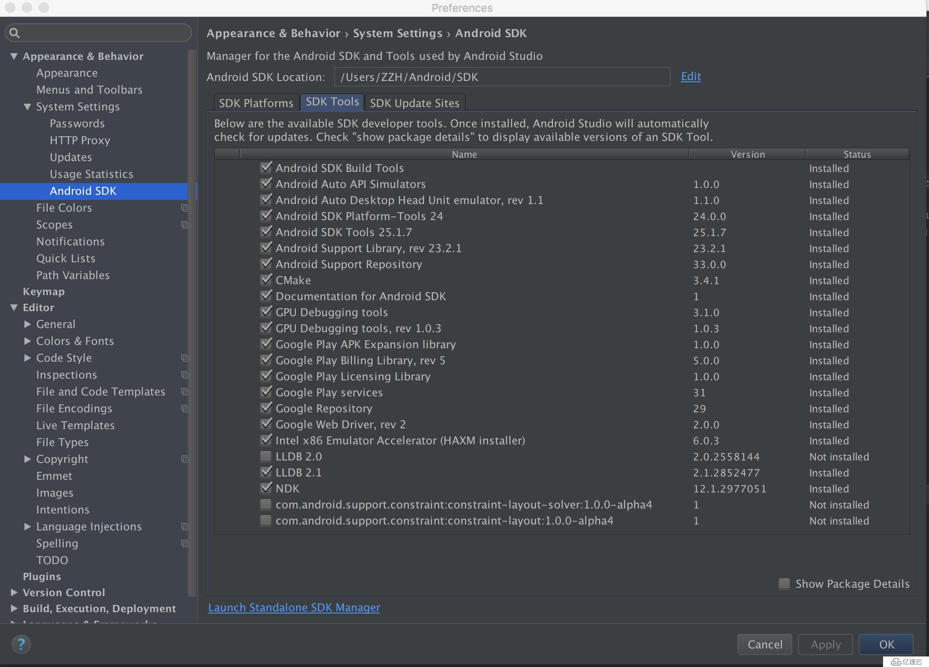Expand Build, Execution, Deployment section
This screenshot has height=667, width=929.
(x=14, y=608)
